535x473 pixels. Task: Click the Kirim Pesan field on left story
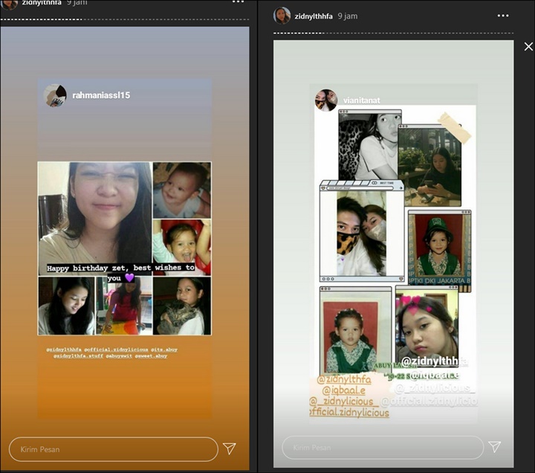(x=114, y=449)
